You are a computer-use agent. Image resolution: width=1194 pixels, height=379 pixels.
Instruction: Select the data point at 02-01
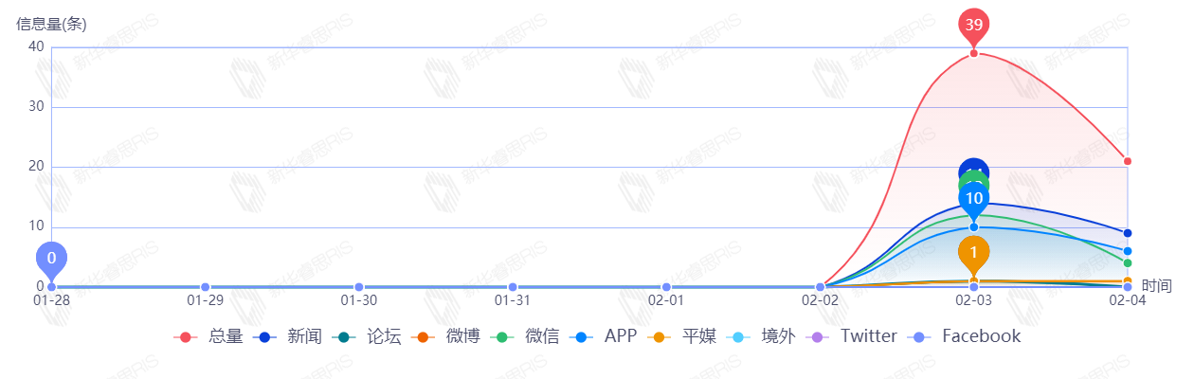pyautogui.click(x=666, y=287)
